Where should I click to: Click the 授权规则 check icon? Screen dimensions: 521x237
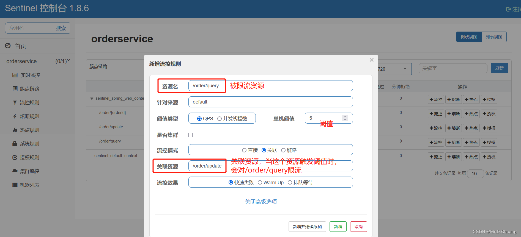tap(15, 157)
